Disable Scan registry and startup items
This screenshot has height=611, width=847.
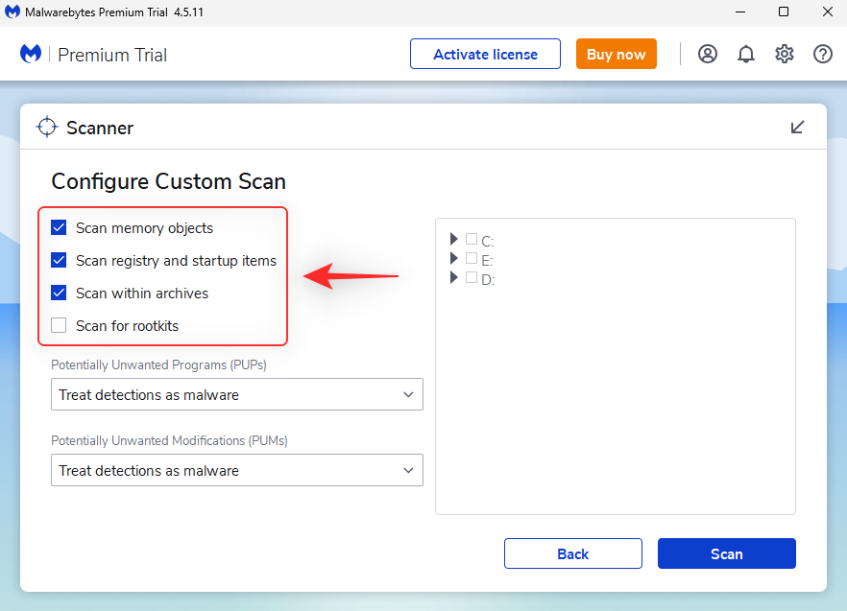(60, 261)
